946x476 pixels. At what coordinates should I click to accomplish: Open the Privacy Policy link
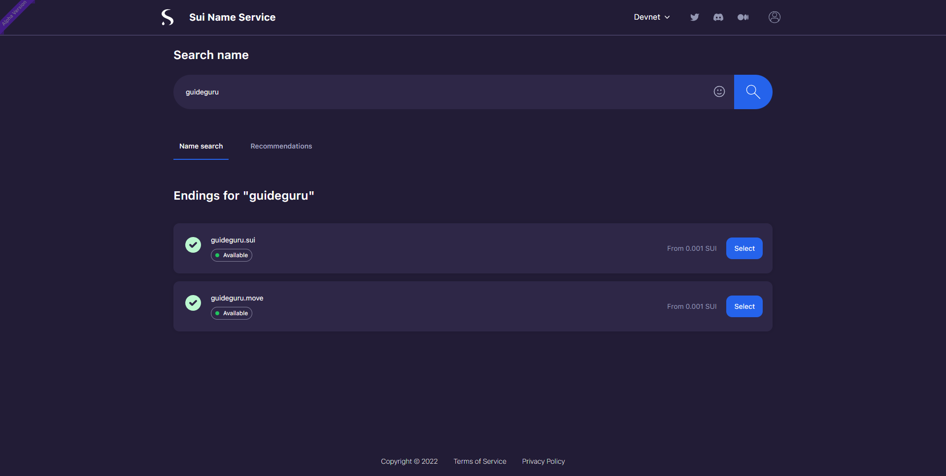pos(543,461)
